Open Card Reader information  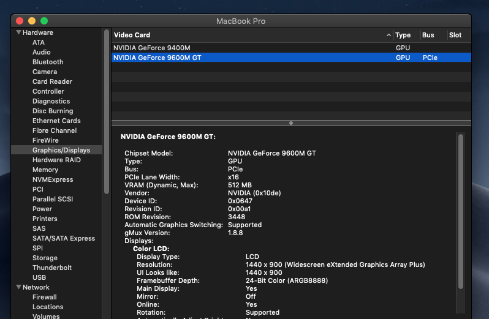coord(52,81)
